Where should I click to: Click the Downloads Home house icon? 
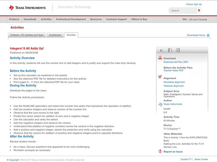208,35
